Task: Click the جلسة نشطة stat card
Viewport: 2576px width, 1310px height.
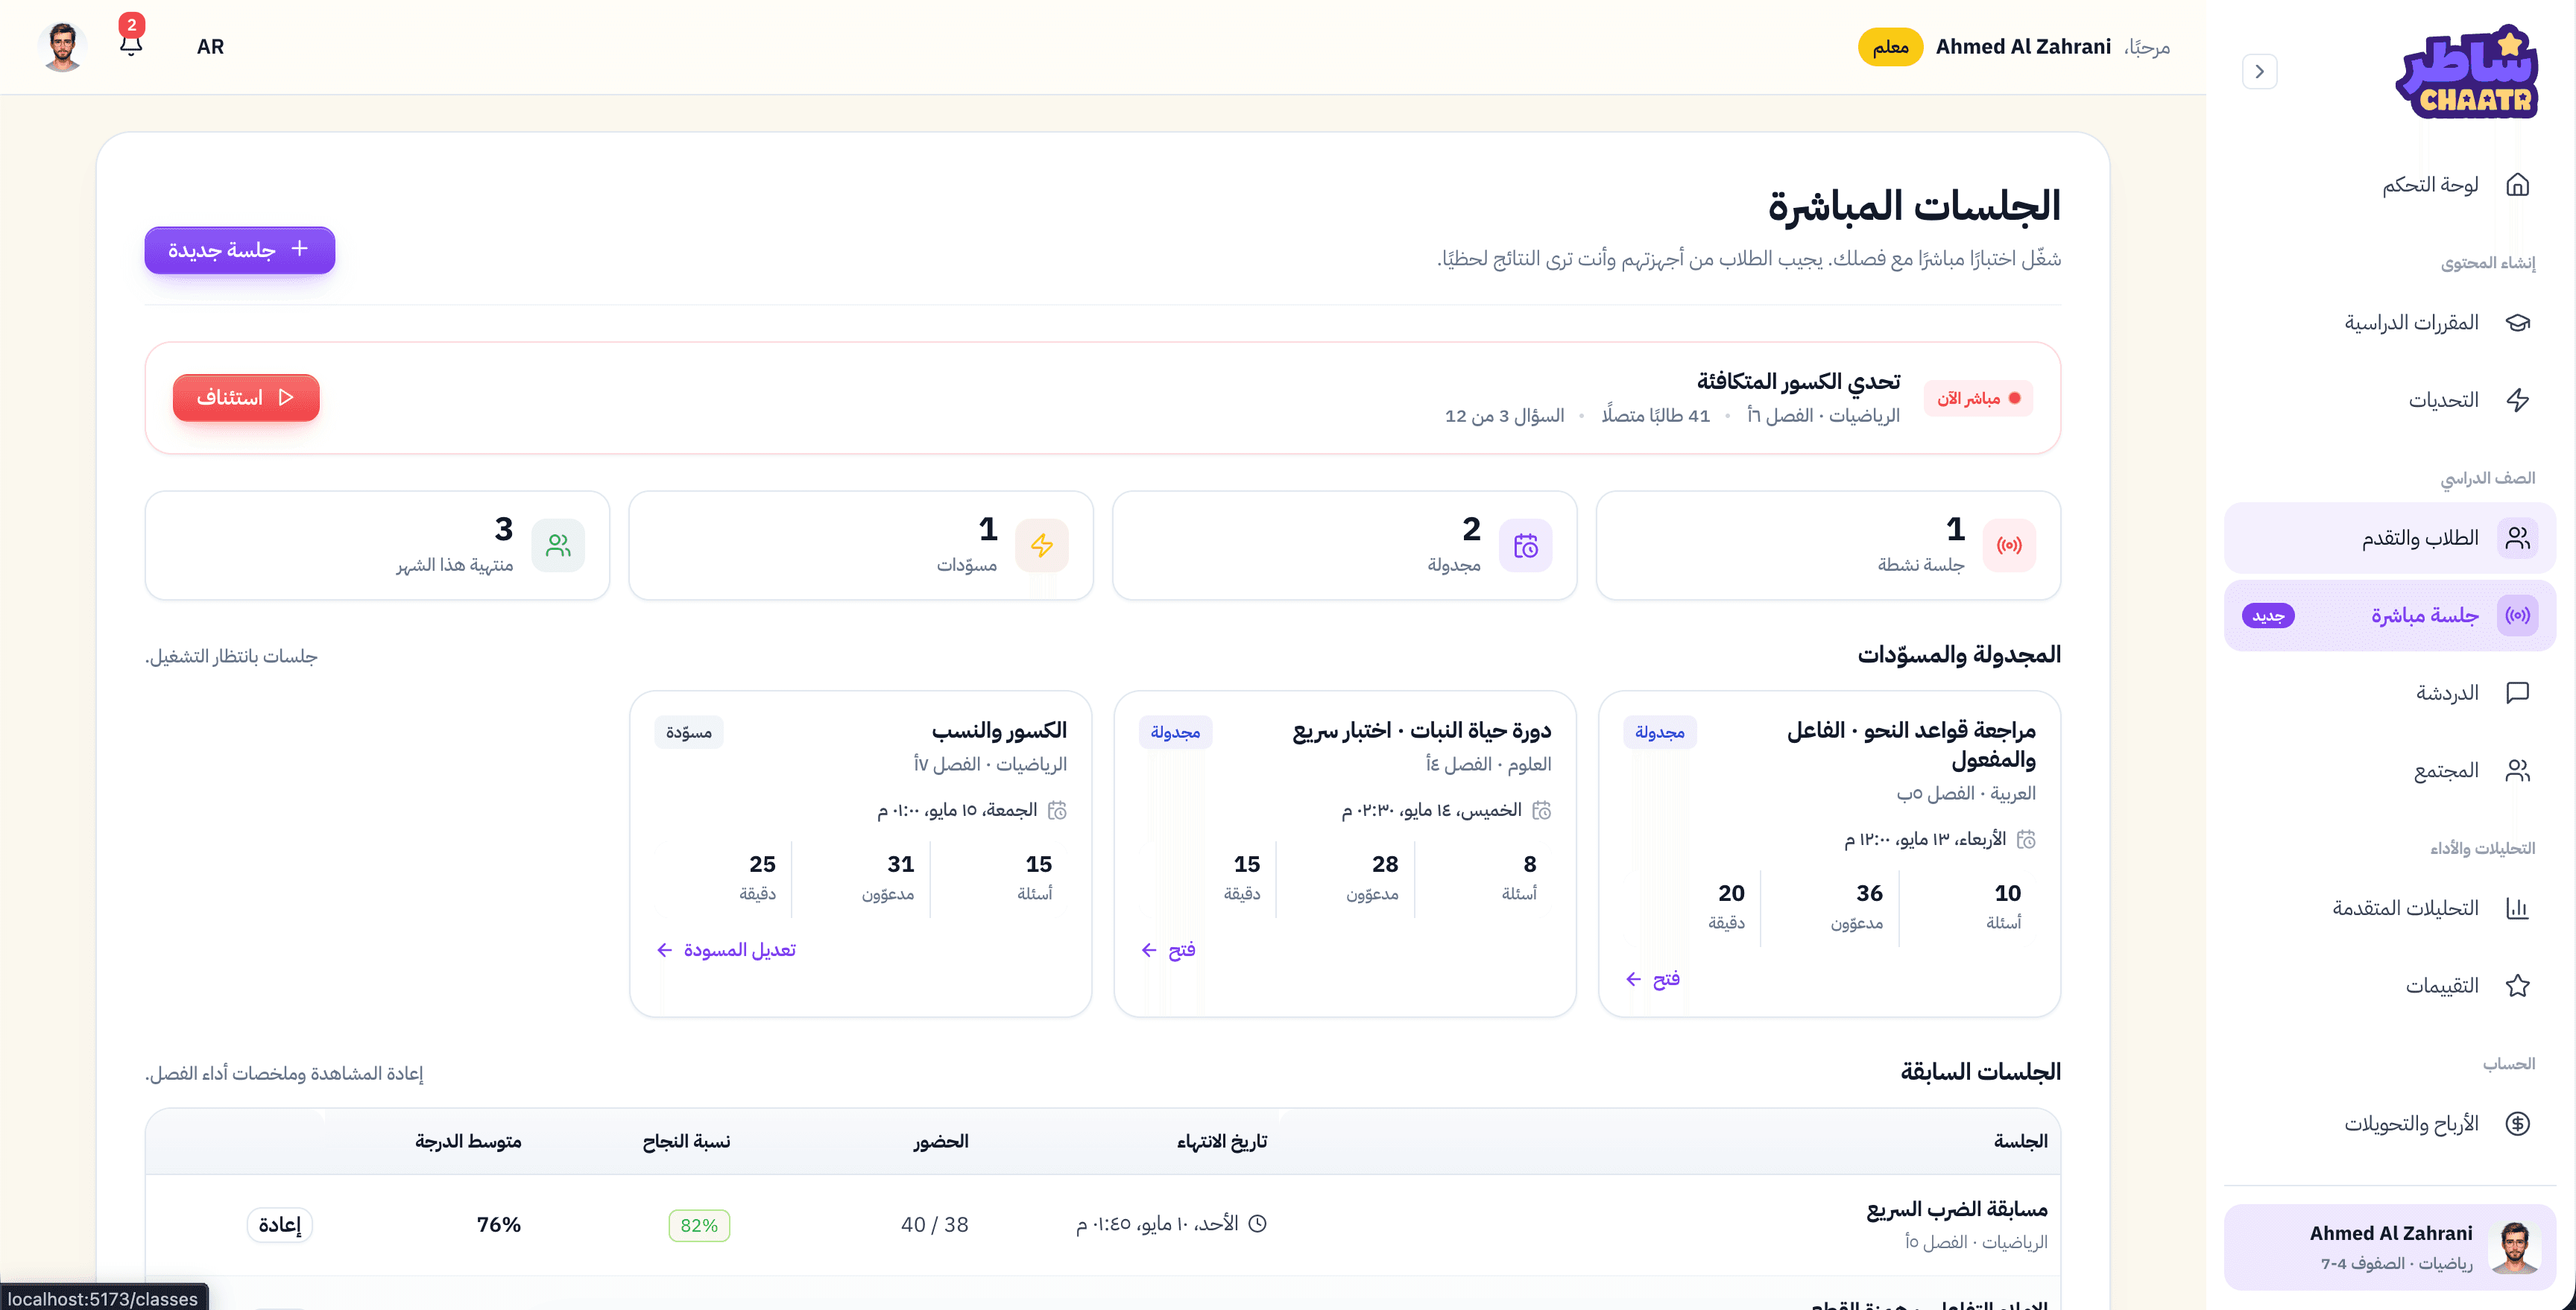Action: point(1828,545)
